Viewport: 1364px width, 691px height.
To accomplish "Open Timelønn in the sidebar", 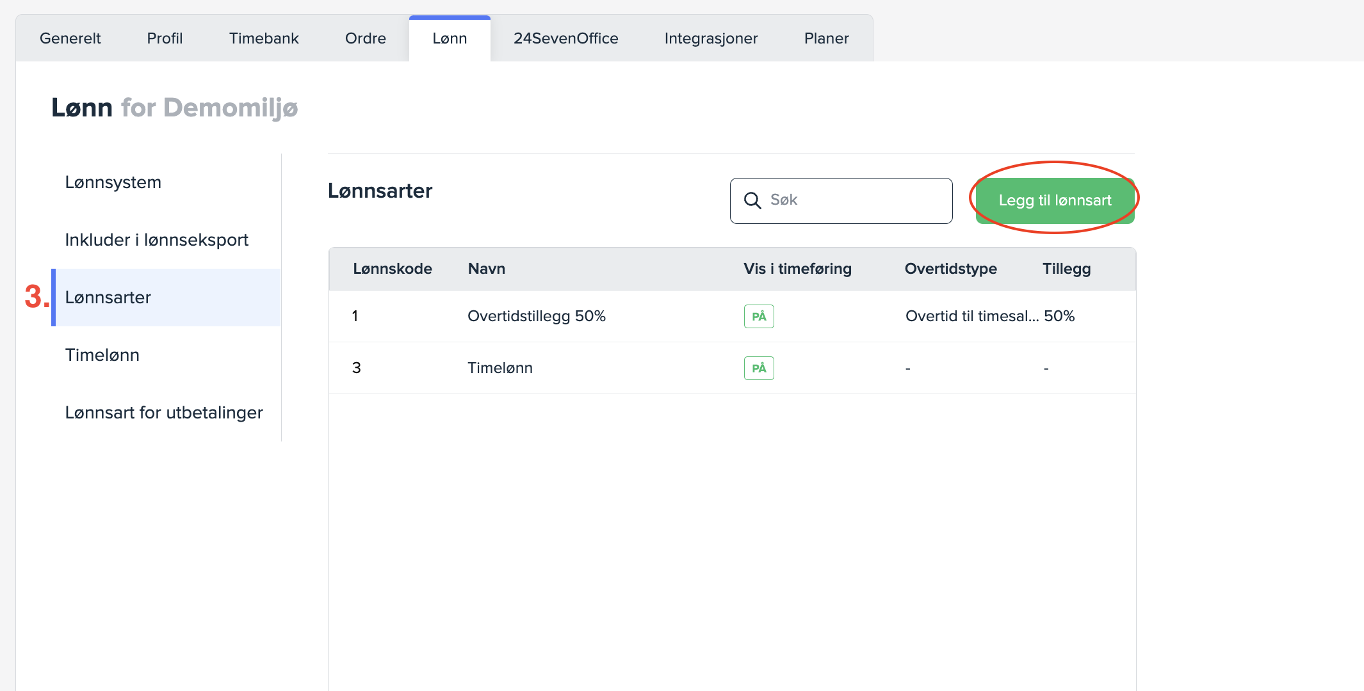I will pyautogui.click(x=102, y=355).
